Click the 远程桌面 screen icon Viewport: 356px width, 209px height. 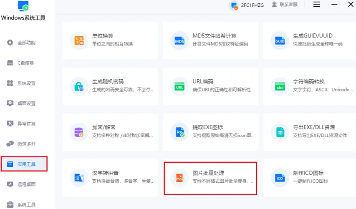(x=10, y=184)
